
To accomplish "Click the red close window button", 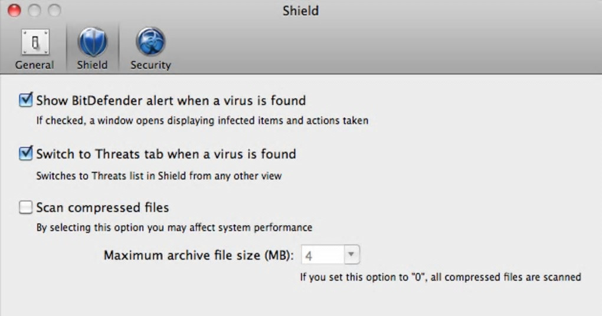I will [14, 11].
